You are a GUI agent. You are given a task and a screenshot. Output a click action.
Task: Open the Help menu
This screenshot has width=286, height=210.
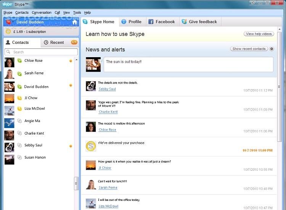tap(87, 13)
